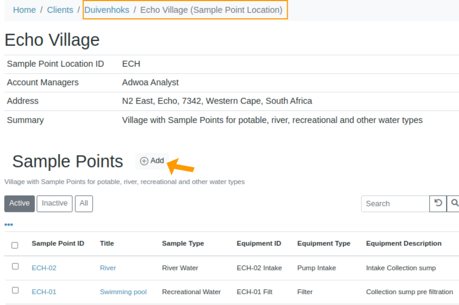Show All sample points filter
Viewport: 459px width, 305px height.
pos(84,203)
